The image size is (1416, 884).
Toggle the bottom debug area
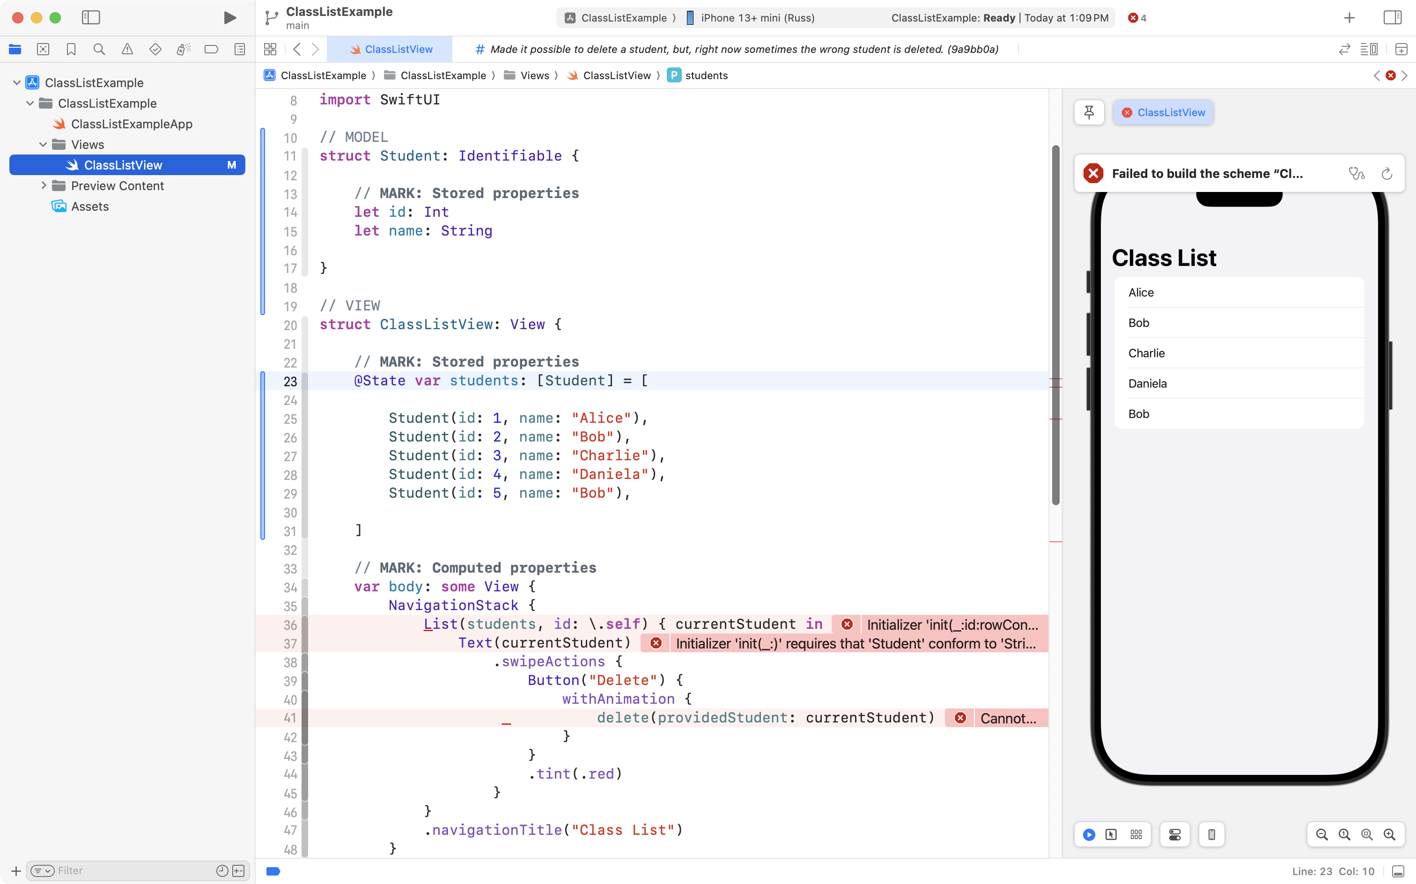coord(1398,871)
